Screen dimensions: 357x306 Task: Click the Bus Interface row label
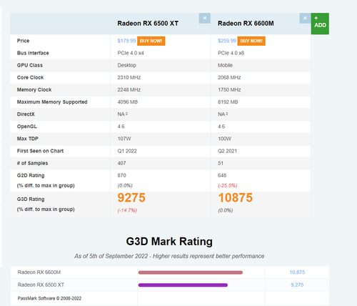pyautogui.click(x=33, y=53)
